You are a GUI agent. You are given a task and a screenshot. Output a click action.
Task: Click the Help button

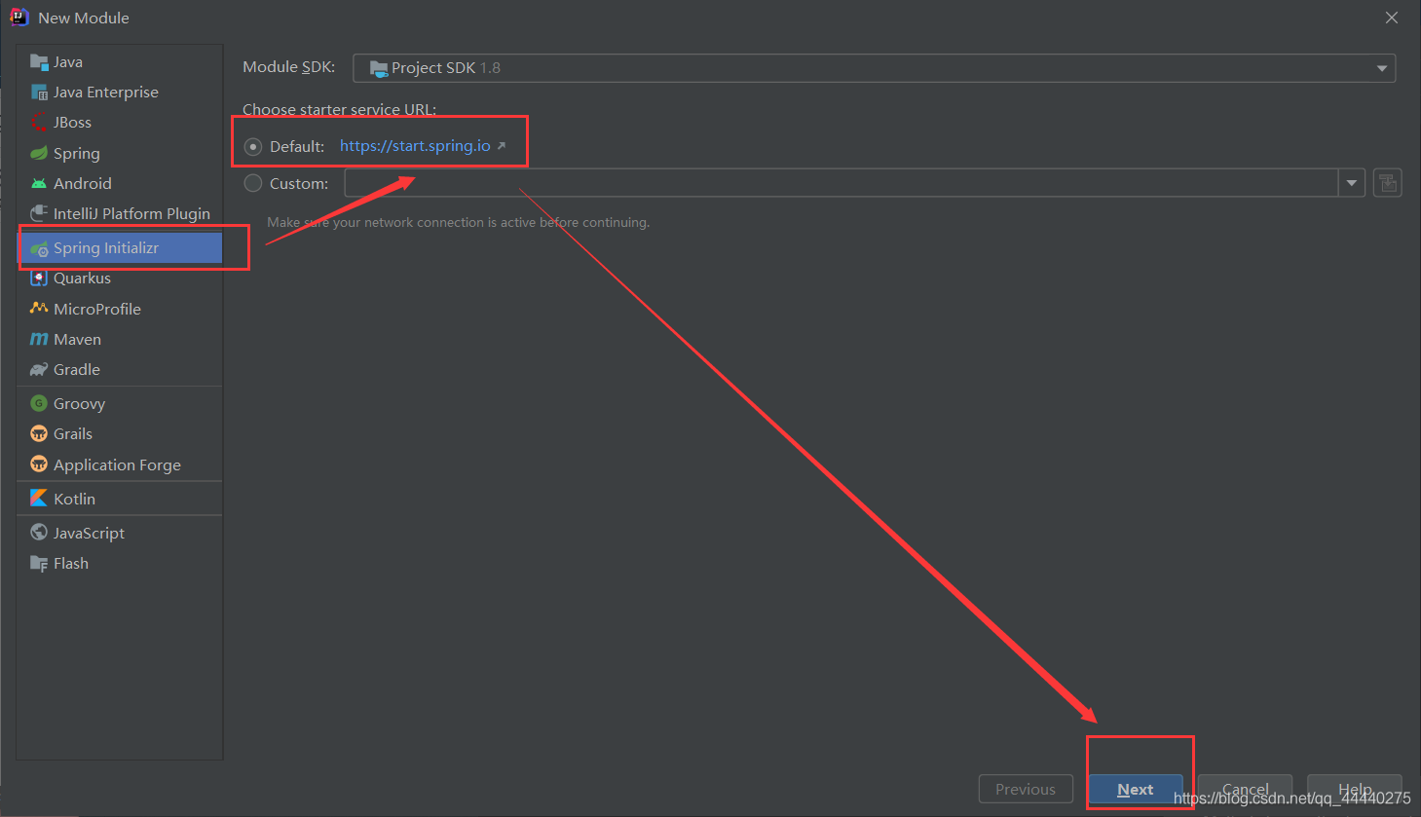[x=1355, y=789]
